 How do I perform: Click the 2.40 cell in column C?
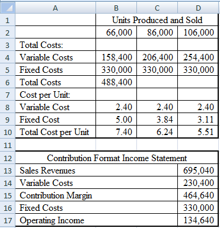tap(157, 107)
